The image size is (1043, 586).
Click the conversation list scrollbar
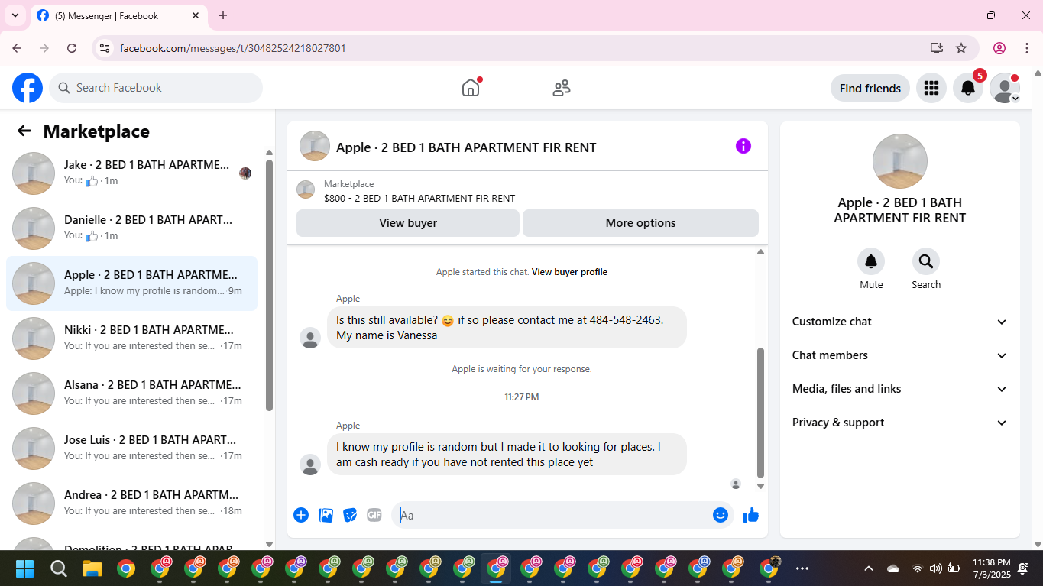tap(269, 284)
